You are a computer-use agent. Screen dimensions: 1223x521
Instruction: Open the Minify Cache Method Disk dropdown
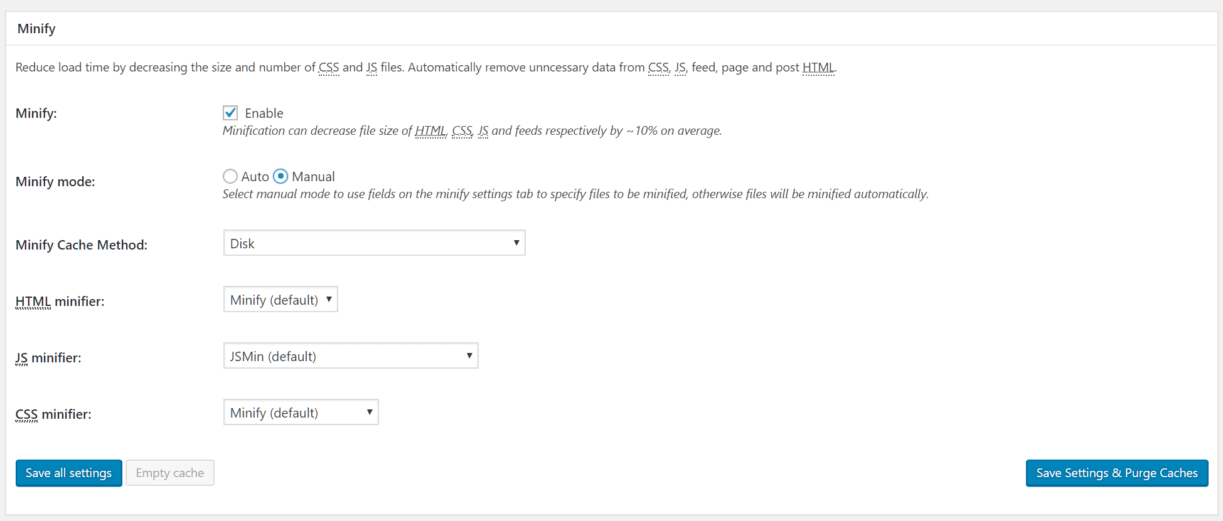375,243
